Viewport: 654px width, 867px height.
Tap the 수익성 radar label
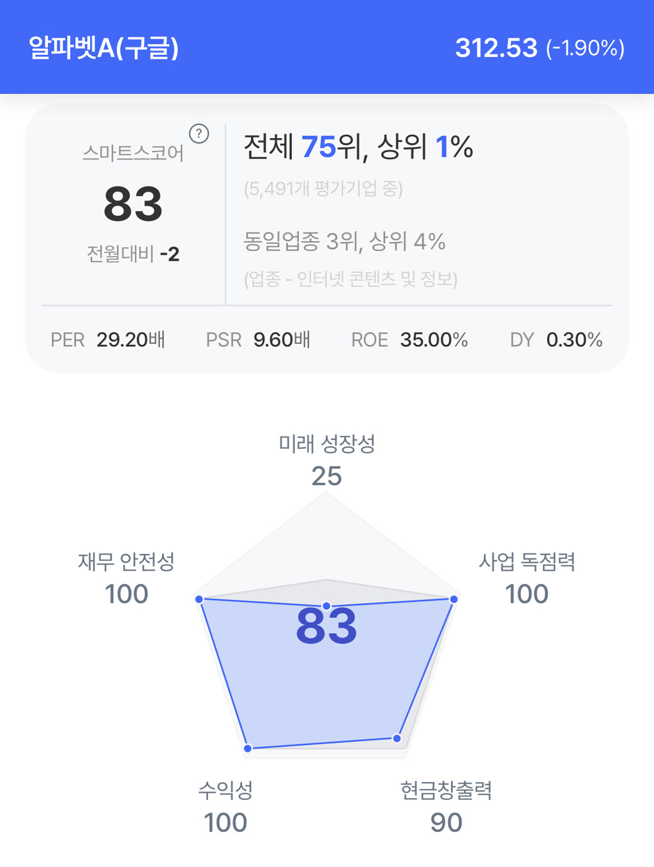(x=225, y=791)
